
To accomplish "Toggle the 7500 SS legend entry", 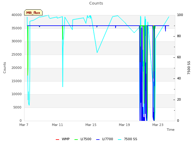I will (127, 139).
